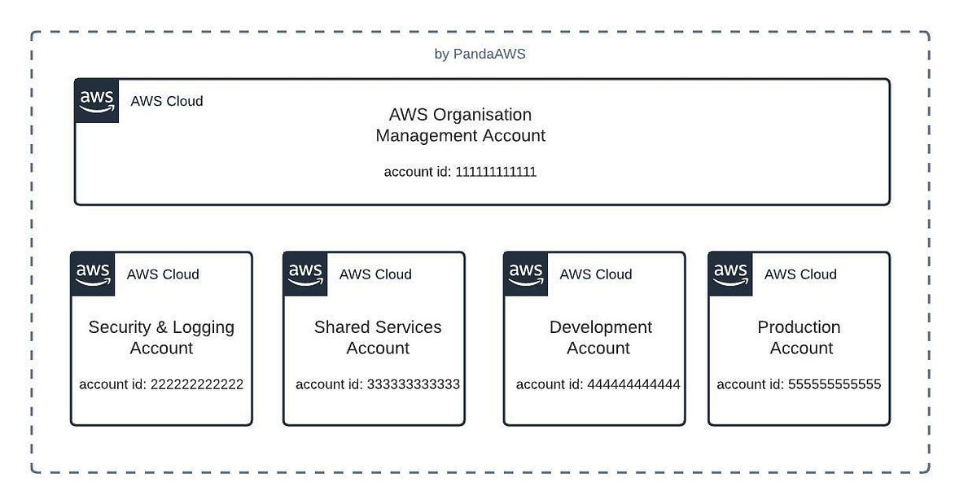Click 'AWS Cloud' label in Development Account box

pyautogui.click(x=596, y=274)
